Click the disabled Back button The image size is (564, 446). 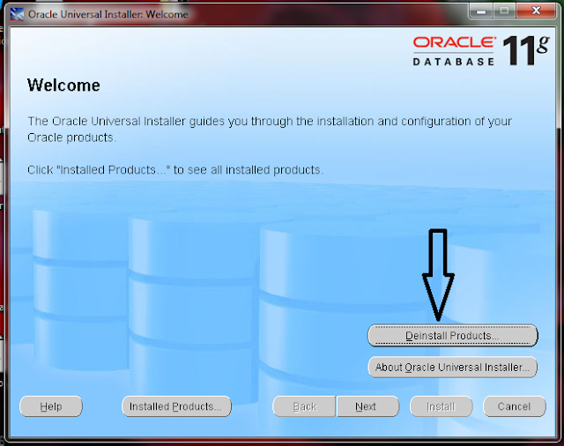[304, 406]
